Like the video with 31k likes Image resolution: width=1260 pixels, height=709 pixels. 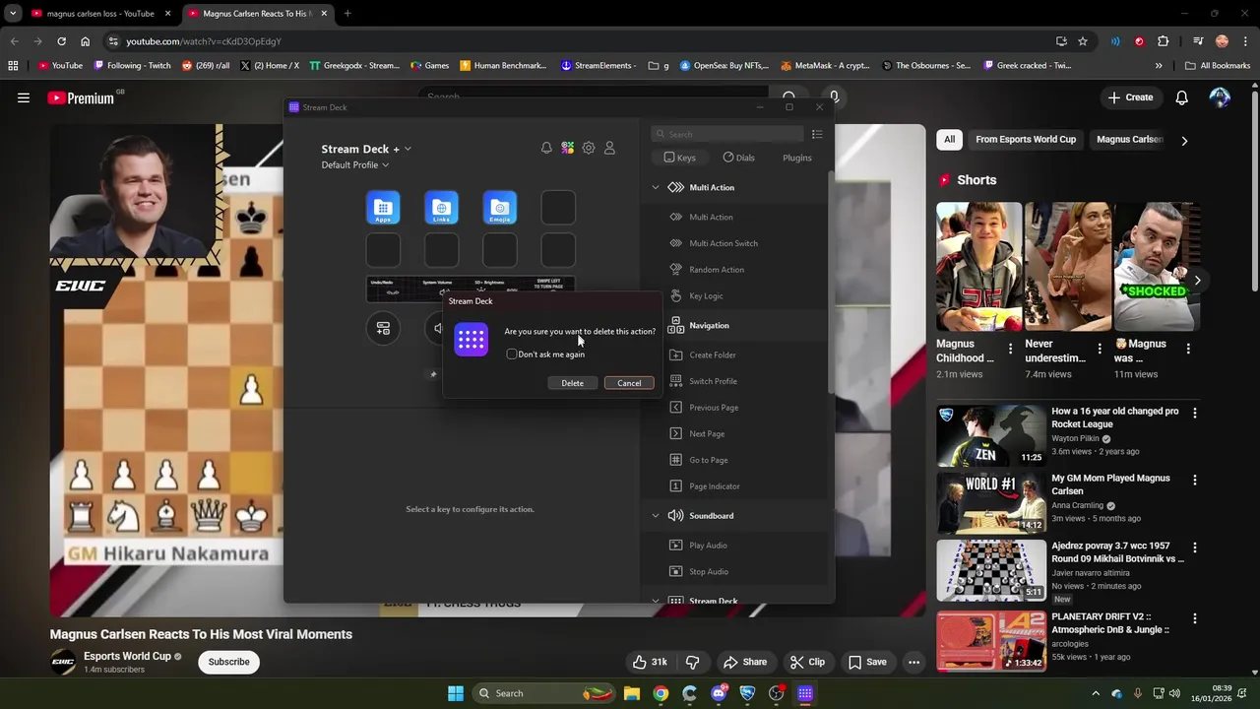coord(650,662)
